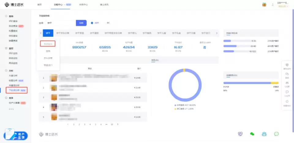Open 会员中心 in the top navigation
Screen dimensions: 294x143
click(83, 5)
